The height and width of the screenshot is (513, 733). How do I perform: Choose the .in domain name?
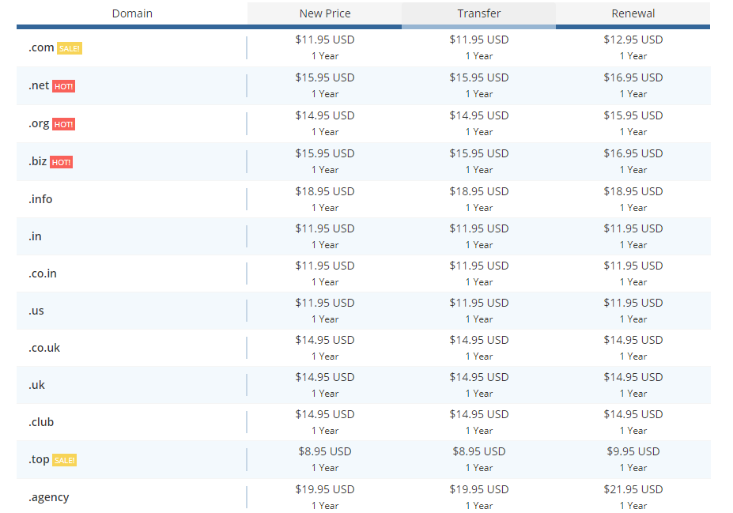tap(35, 236)
